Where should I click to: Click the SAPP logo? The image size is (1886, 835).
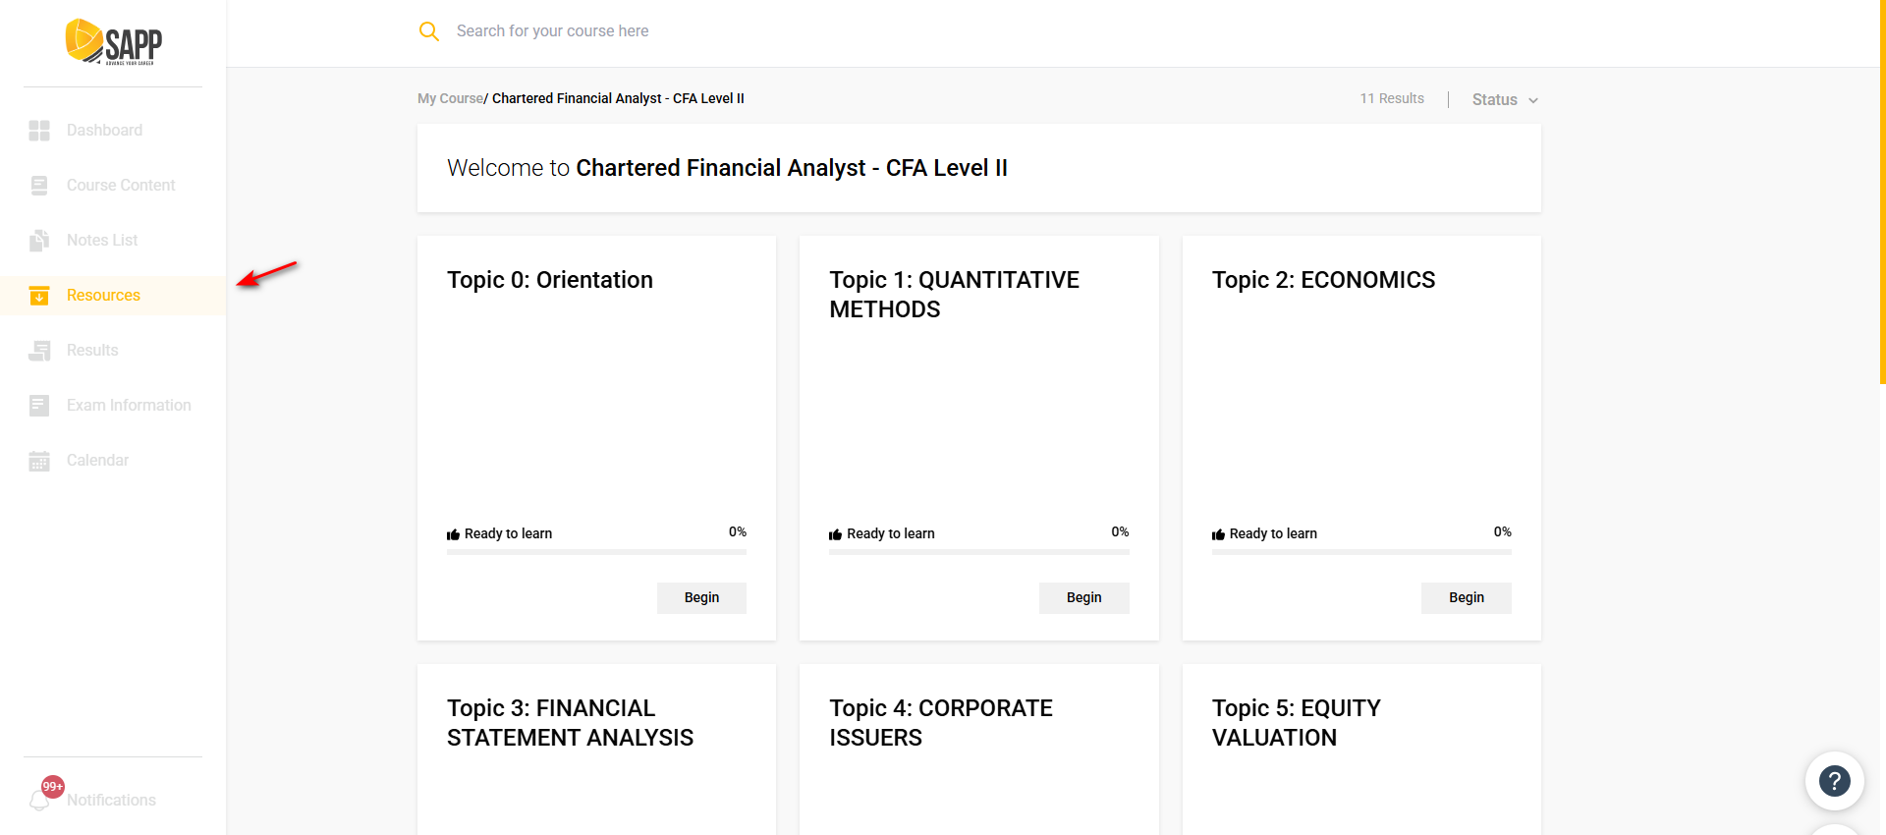tap(113, 42)
